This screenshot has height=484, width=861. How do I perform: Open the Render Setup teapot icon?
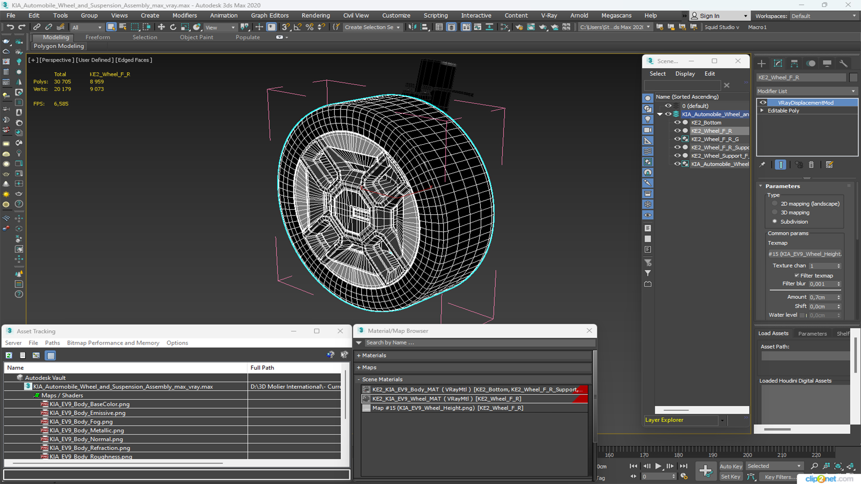519,27
